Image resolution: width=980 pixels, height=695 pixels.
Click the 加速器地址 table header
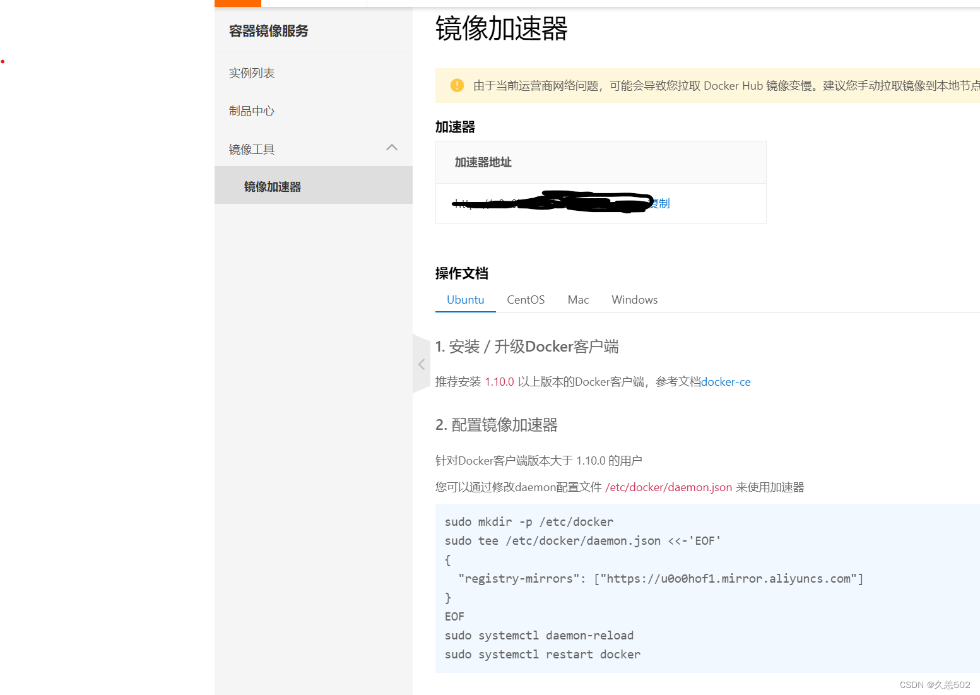(483, 162)
